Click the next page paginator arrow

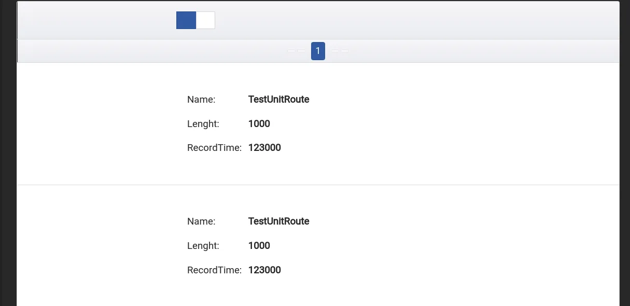[x=335, y=51]
